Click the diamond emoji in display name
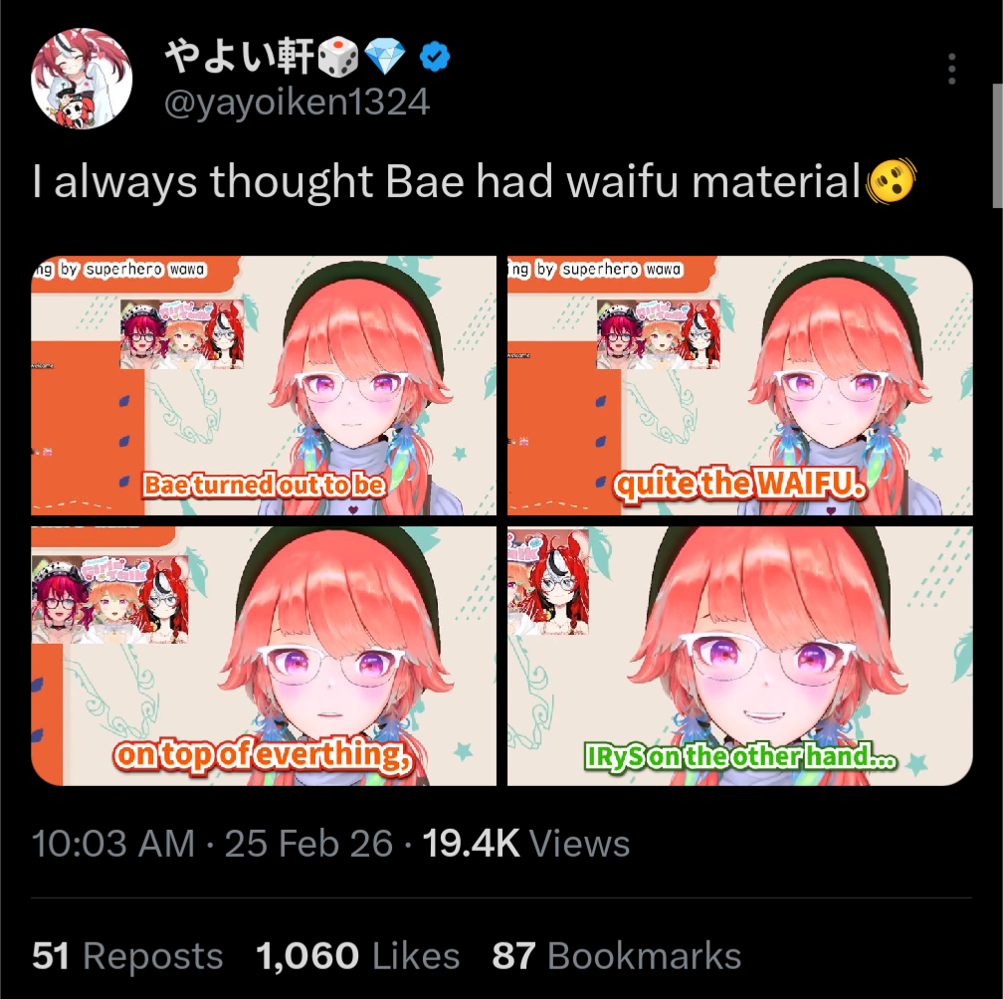 click(385, 57)
